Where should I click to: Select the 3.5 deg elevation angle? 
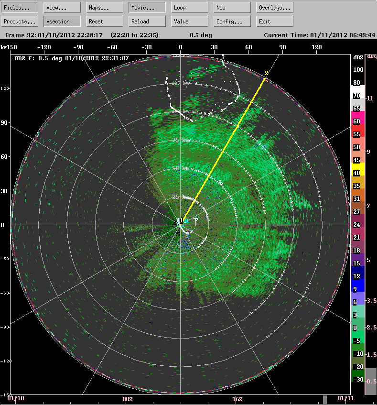(x=371, y=300)
